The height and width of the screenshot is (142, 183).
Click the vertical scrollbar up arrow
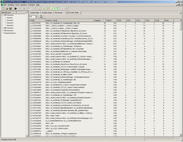[x=181, y=20]
